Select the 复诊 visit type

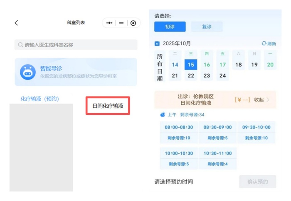point(207,27)
